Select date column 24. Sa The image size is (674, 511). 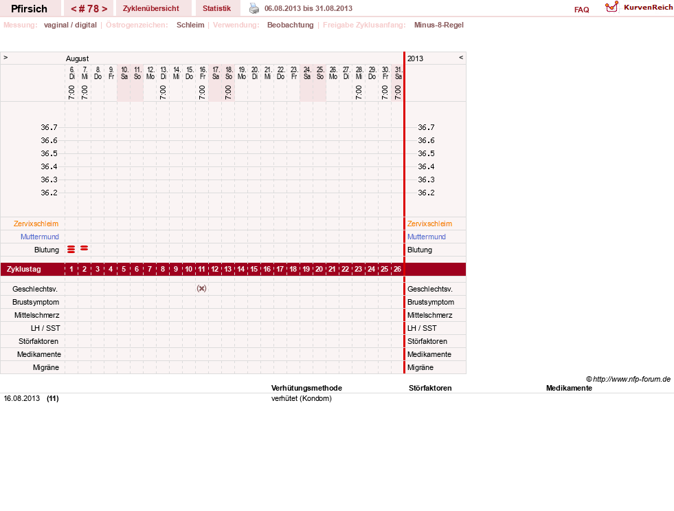pos(307,73)
